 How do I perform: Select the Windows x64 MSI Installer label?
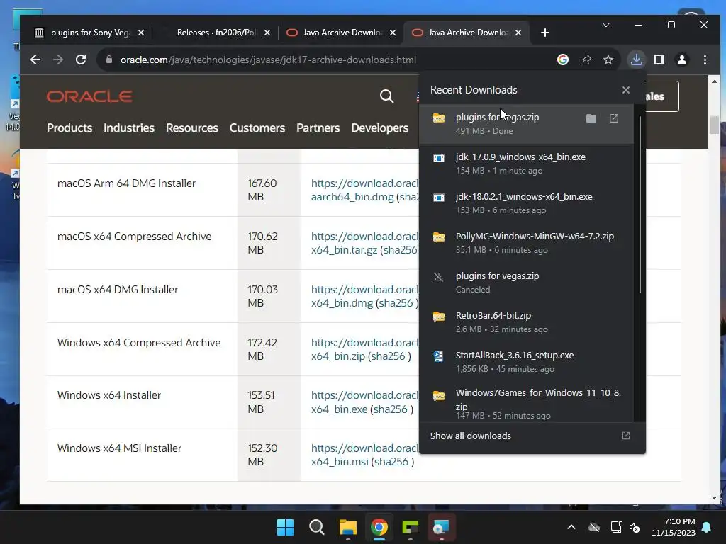(x=119, y=448)
